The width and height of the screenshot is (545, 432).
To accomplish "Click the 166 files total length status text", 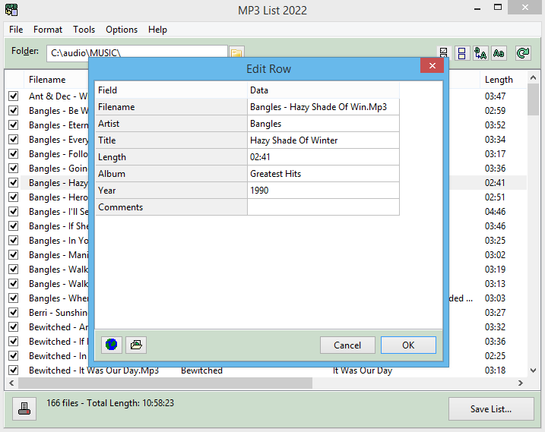I will click(110, 403).
